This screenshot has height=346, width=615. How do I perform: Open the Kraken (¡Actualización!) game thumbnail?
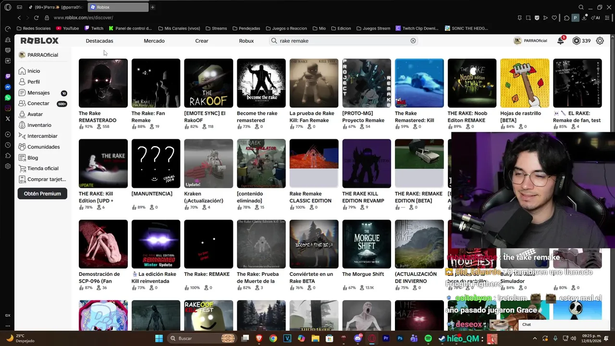(209, 163)
